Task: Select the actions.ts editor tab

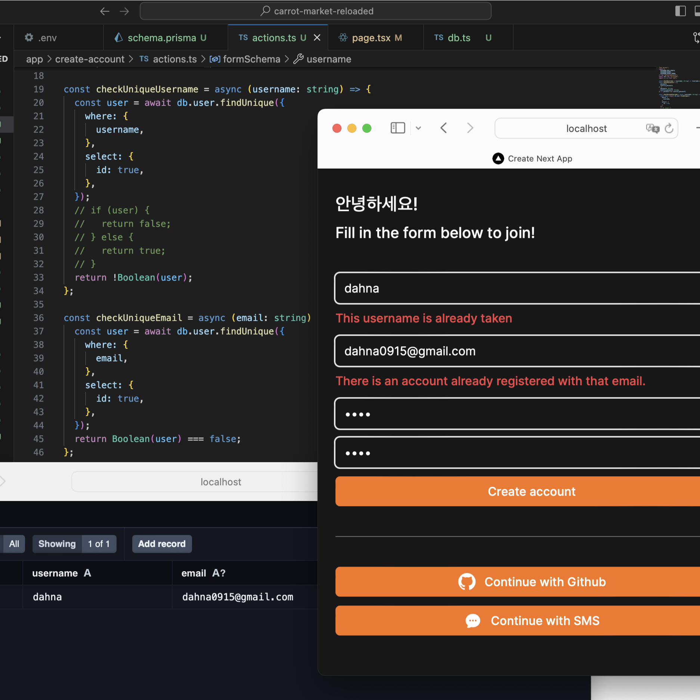Action: coord(278,38)
